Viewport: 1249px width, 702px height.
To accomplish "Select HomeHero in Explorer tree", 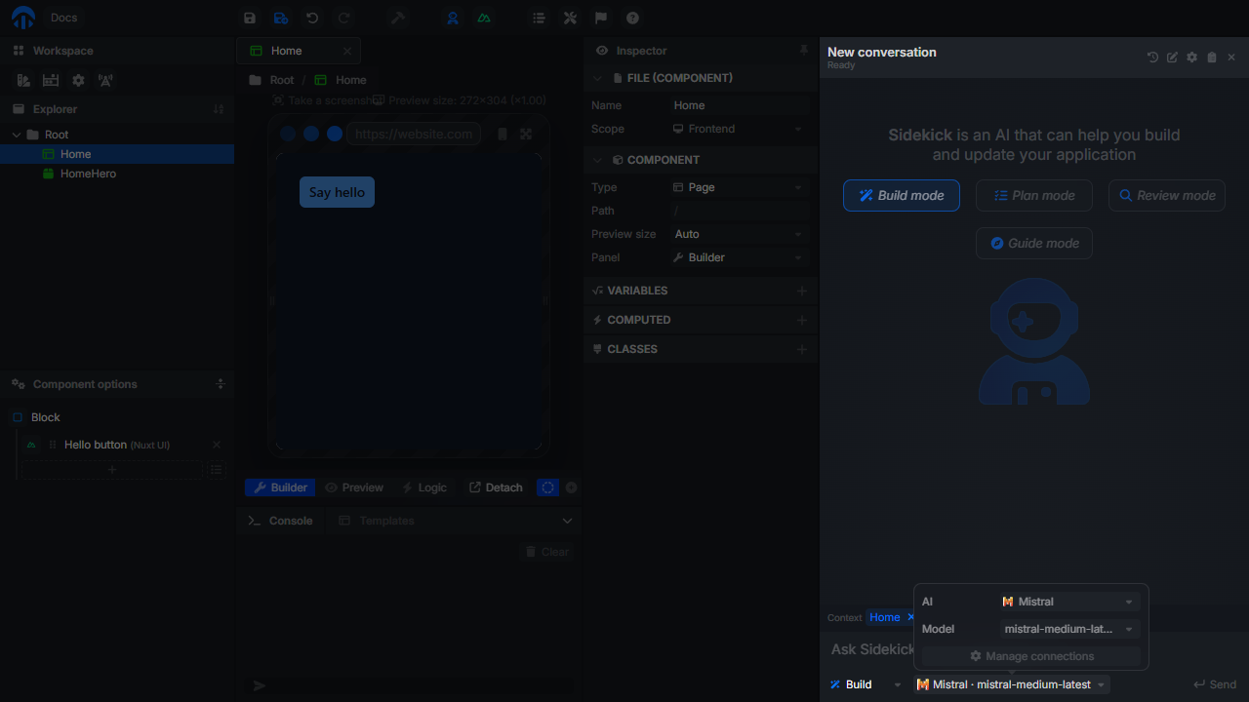I will [117, 174].
